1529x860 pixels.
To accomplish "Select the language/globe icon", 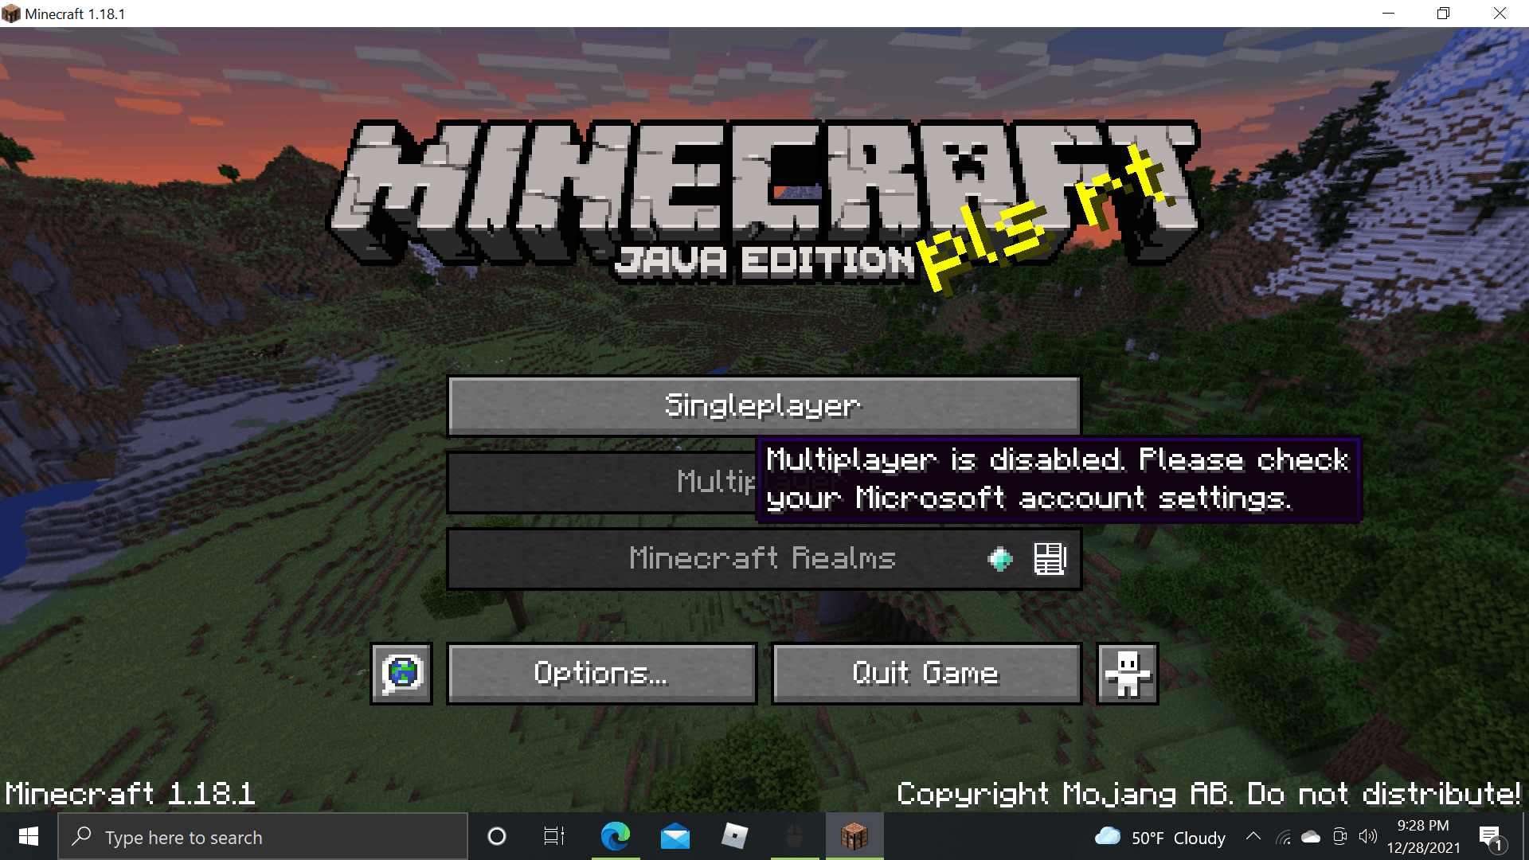I will (402, 673).
